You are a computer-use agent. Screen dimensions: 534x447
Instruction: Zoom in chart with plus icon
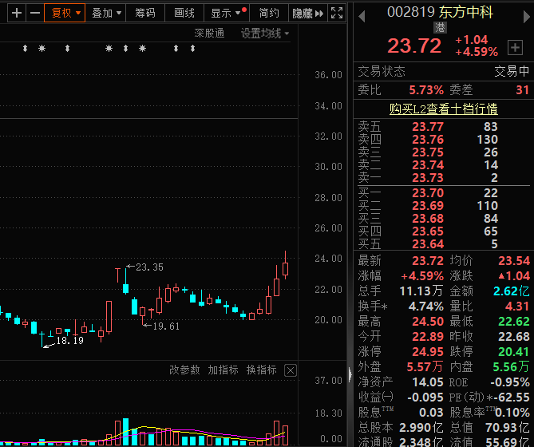pos(16,13)
